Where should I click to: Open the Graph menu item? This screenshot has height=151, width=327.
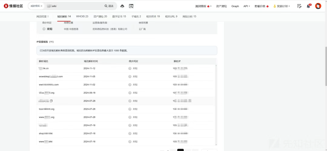click(235, 6)
